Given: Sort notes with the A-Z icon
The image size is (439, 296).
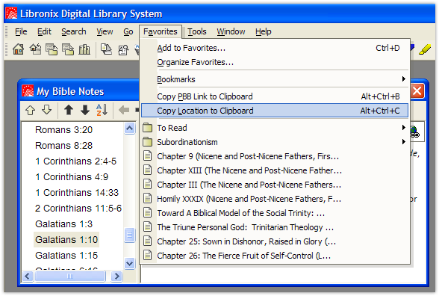Looking at the screenshot, I should click(102, 110).
